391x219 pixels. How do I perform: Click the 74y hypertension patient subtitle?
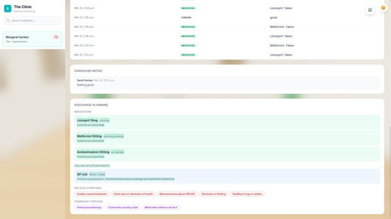[x=16, y=42]
